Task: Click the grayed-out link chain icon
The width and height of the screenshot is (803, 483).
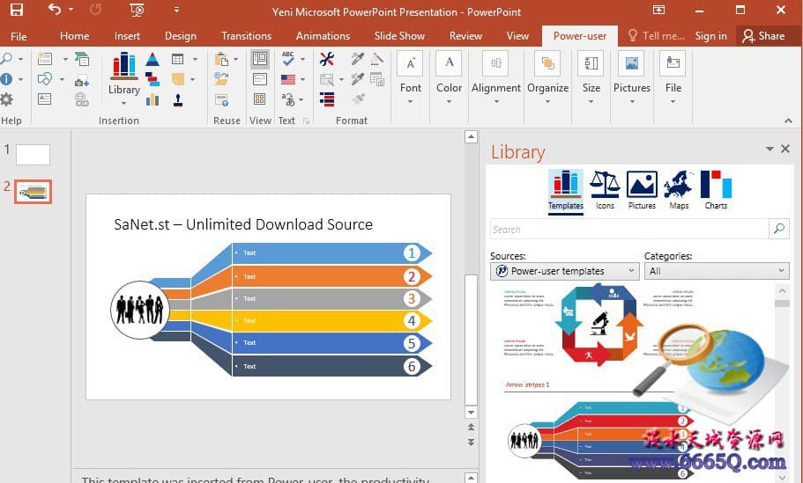Action: coord(81,99)
